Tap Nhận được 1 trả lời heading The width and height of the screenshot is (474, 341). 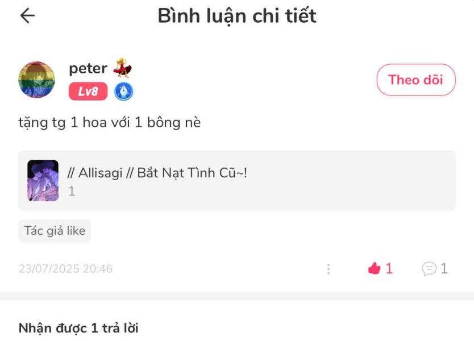tap(78, 328)
